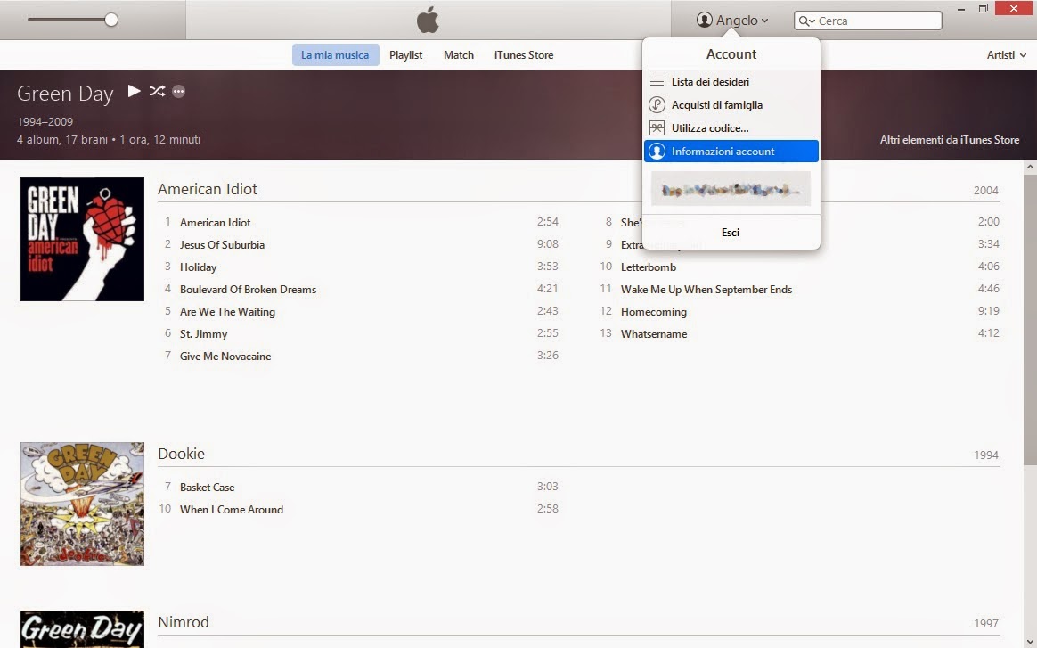Click the Green Day artist name heading

[65, 94]
